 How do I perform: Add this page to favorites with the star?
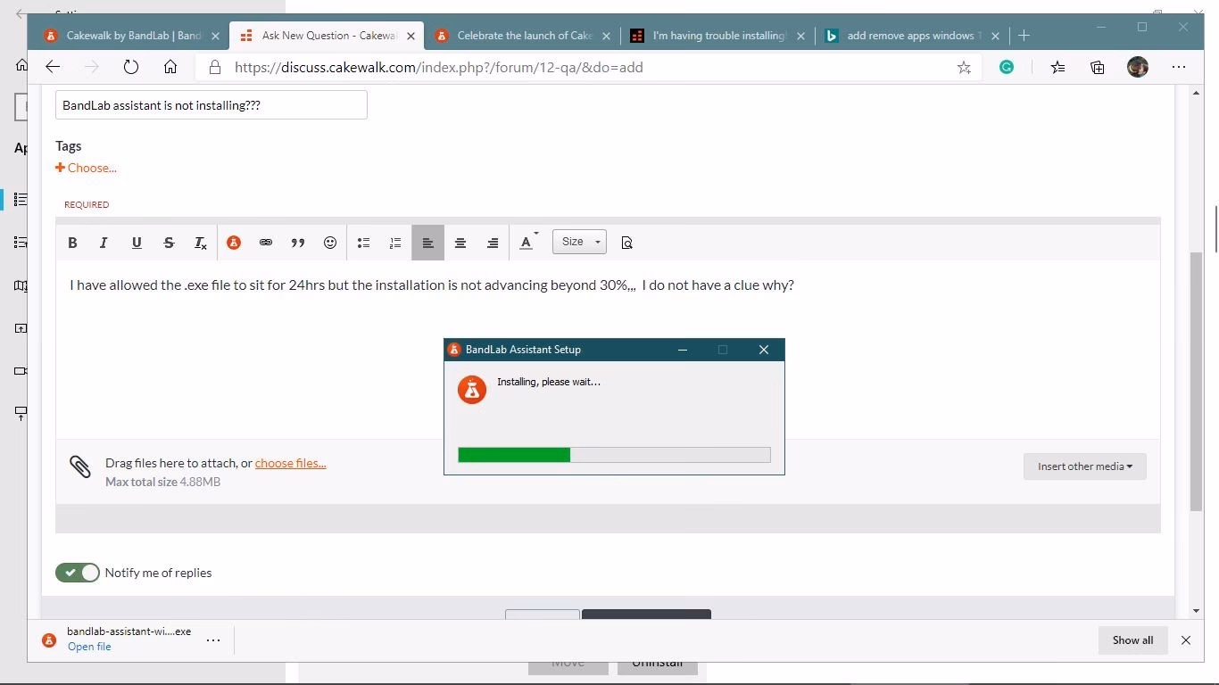coord(964,67)
